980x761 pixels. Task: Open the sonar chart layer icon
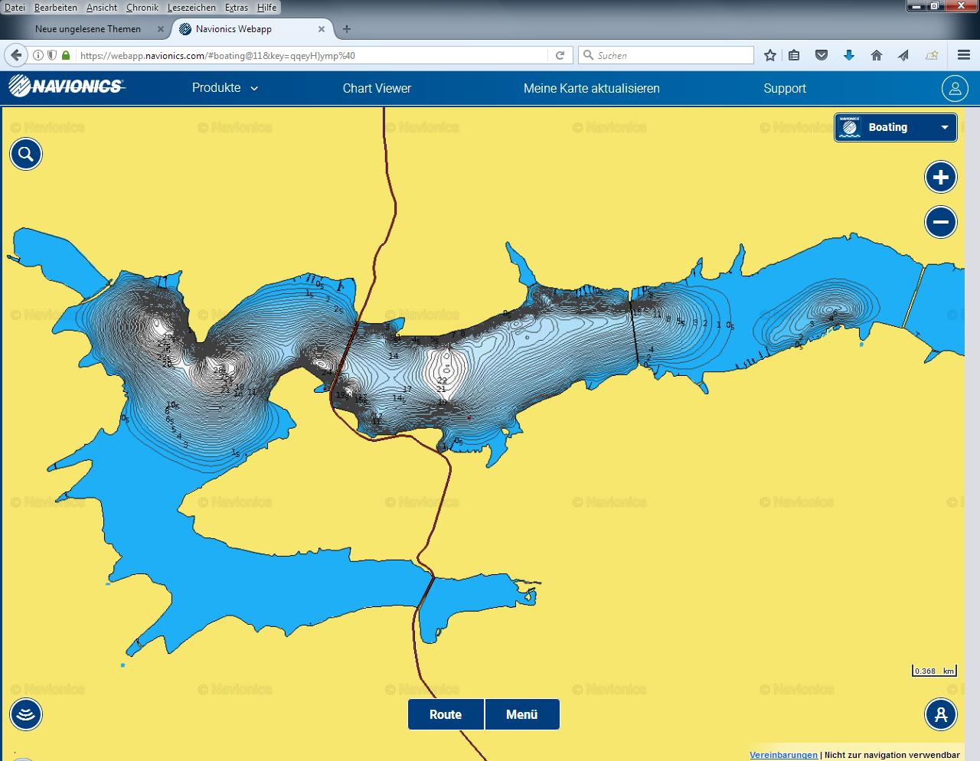pyautogui.click(x=25, y=714)
